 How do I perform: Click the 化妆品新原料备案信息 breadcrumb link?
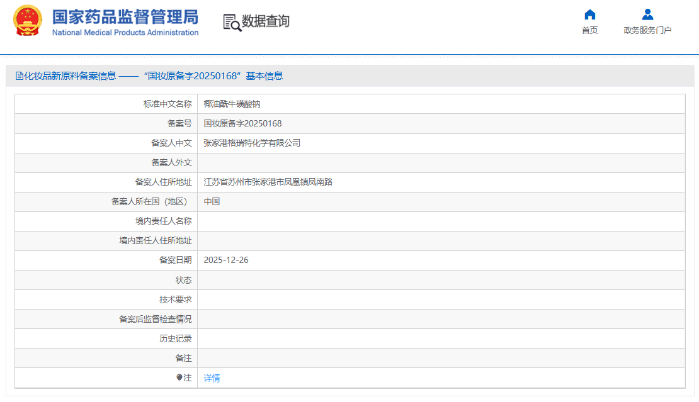pyautogui.click(x=65, y=75)
